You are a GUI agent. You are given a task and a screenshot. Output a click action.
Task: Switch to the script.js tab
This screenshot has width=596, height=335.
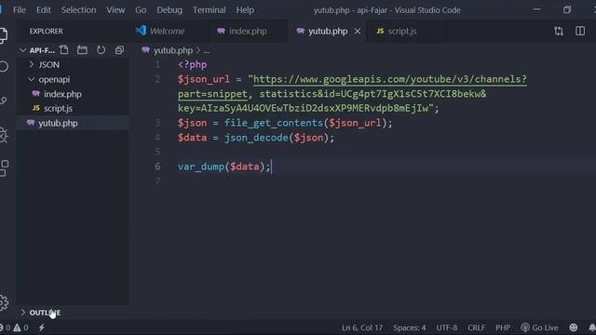[x=401, y=31]
